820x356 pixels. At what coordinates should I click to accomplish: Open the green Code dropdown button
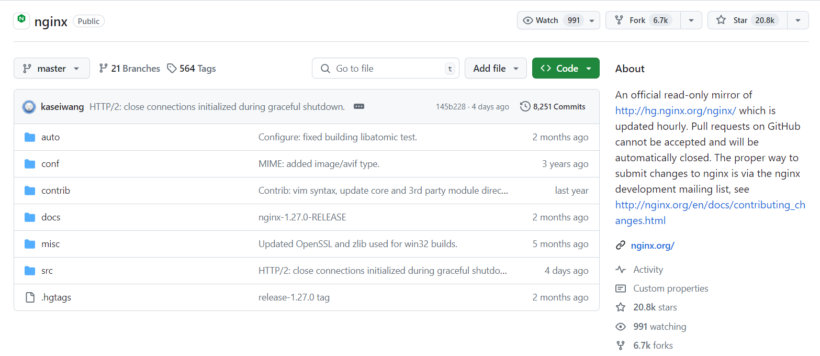coord(566,69)
